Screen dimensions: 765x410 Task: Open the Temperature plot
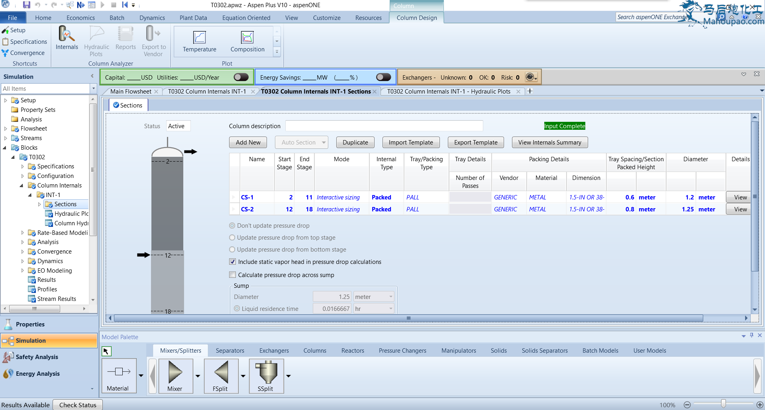click(x=199, y=42)
